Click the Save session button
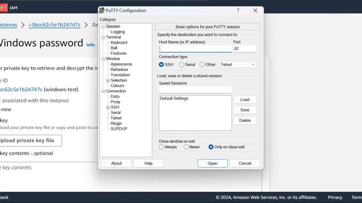Screen dimensions: 362x203 point(245,110)
